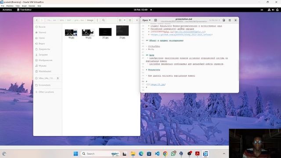
Task: Save the presentation.md document
Action: (224, 20)
